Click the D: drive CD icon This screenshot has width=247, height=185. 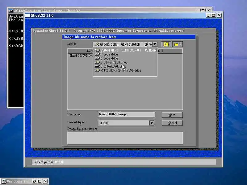pyautogui.click(x=97, y=62)
